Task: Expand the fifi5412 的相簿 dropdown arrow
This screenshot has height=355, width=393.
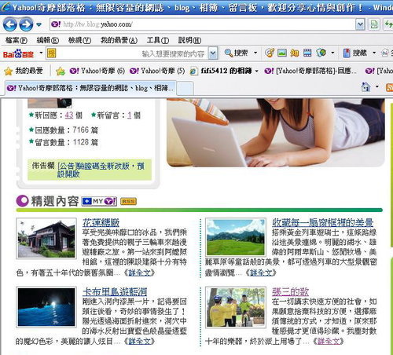Action: (x=256, y=71)
